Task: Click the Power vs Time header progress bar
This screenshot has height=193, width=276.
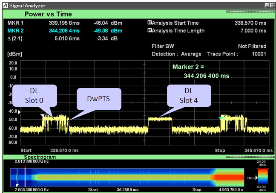Action: tap(250, 12)
